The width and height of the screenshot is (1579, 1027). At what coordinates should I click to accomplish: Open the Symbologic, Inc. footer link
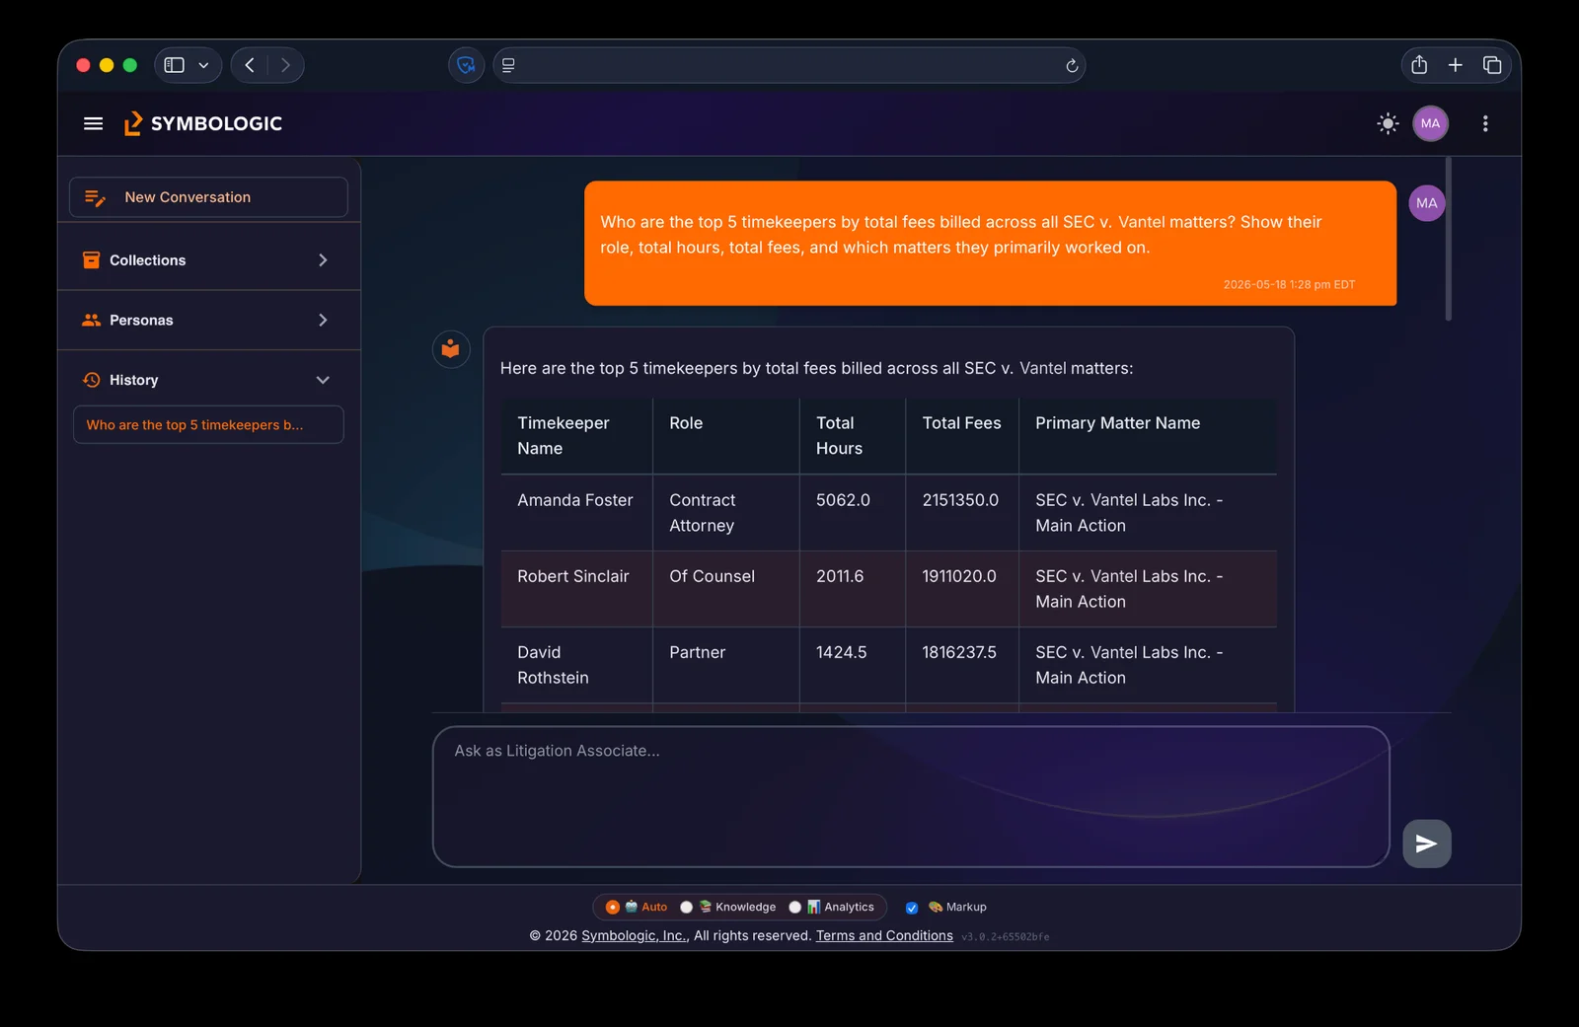(x=636, y=935)
